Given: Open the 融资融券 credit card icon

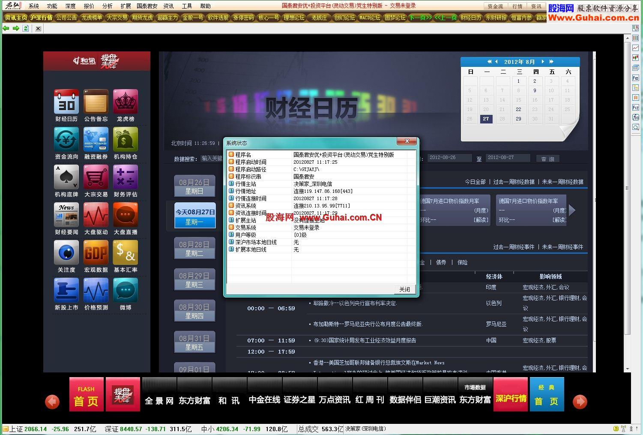Looking at the screenshot, I should (x=96, y=139).
